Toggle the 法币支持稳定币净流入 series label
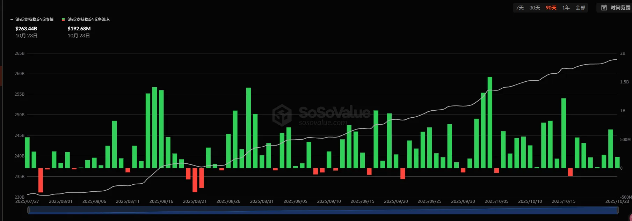This screenshot has height=221, width=632. (x=89, y=20)
